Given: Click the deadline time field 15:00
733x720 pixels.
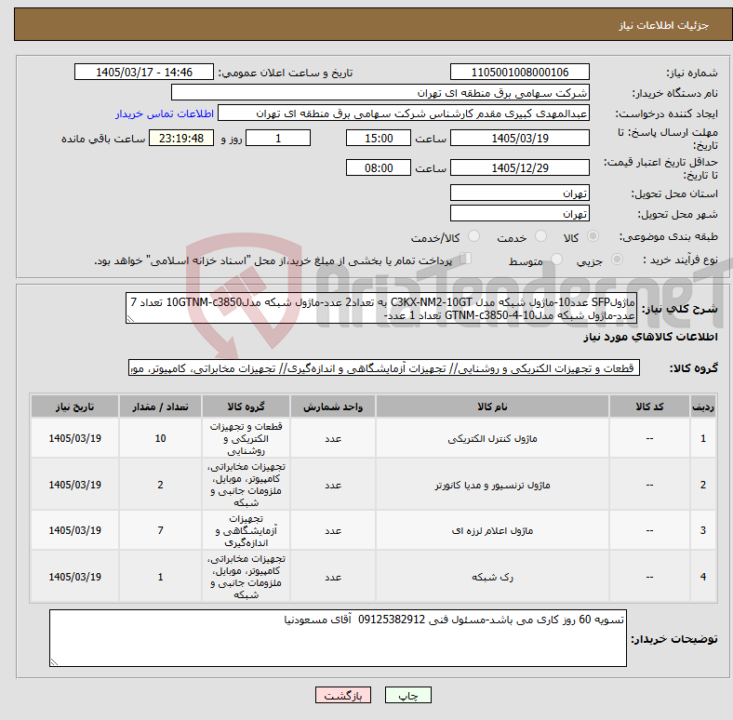Looking at the screenshot, I should pyautogui.click(x=379, y=139).
